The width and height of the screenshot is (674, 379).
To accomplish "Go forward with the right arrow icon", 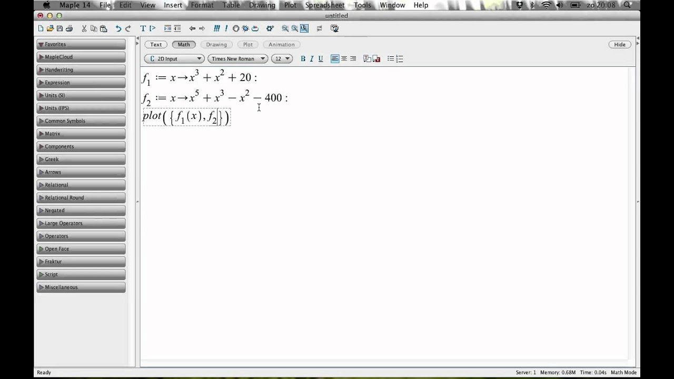I will coord(202,28).
